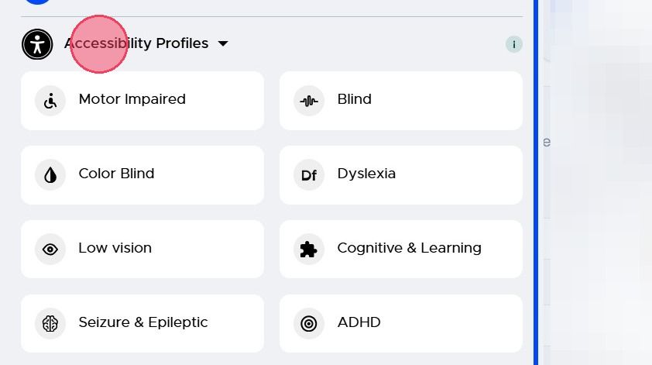Click the puzzle piece Cognitive icon
Screen dimensions: 652x365
click(x=309, y=250)
